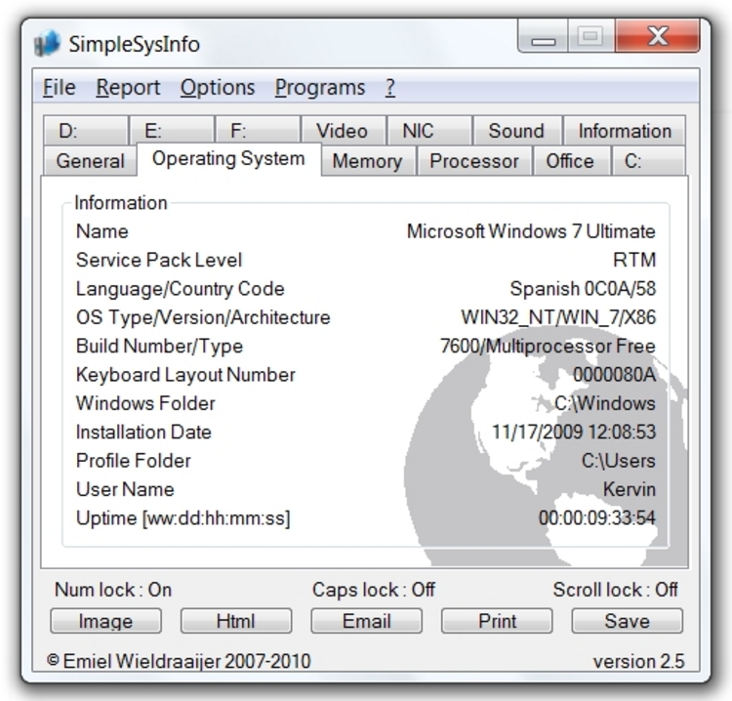The height and width of the screenshot is (701, 732).
Task: Click the 'User Name' label
Action: tap(125, 489)
